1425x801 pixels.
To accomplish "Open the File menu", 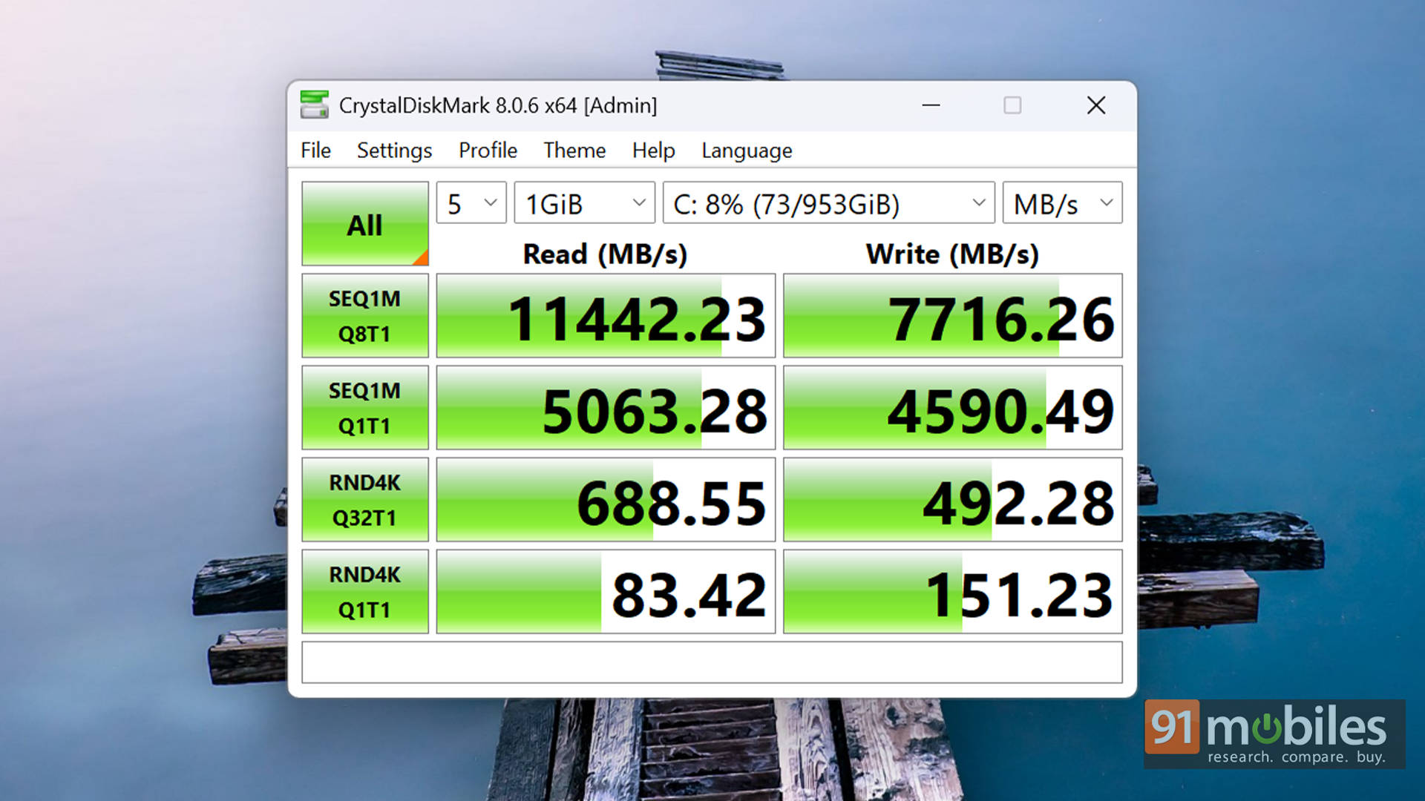I will point(315,151).
